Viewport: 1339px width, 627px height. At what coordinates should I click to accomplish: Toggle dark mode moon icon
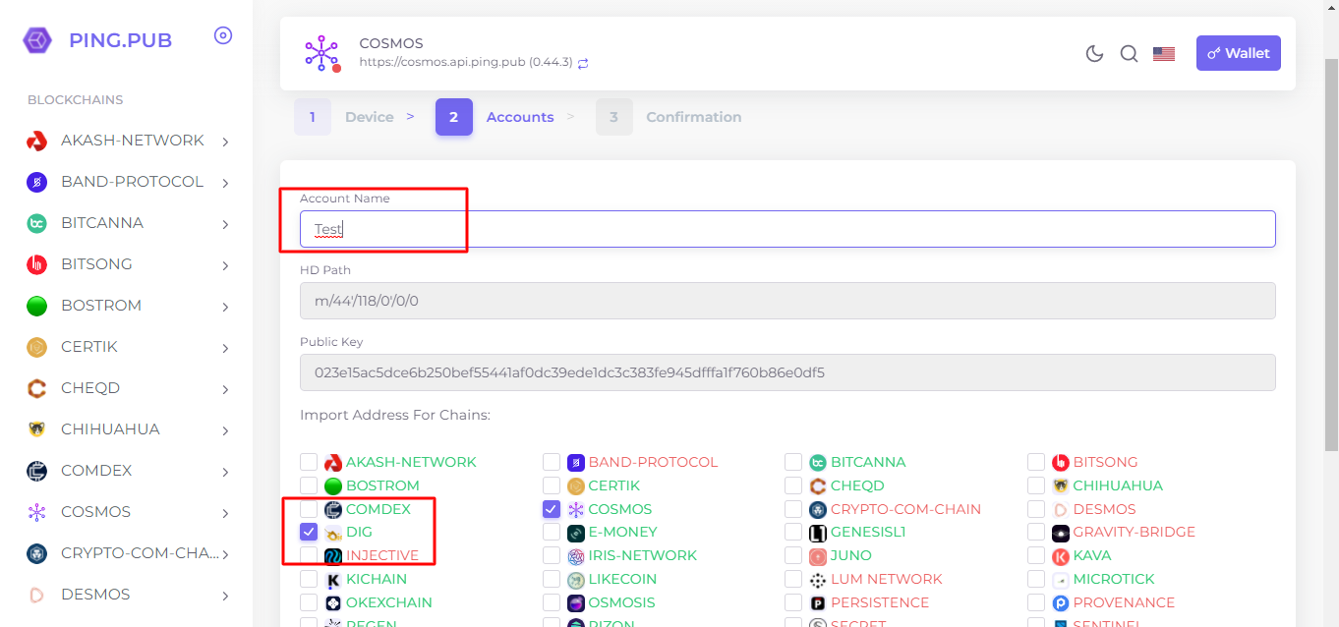1094,54
